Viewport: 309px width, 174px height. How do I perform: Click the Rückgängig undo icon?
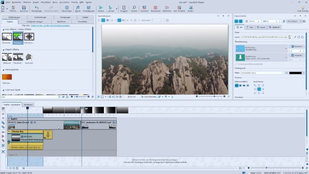tap(37, 8)
